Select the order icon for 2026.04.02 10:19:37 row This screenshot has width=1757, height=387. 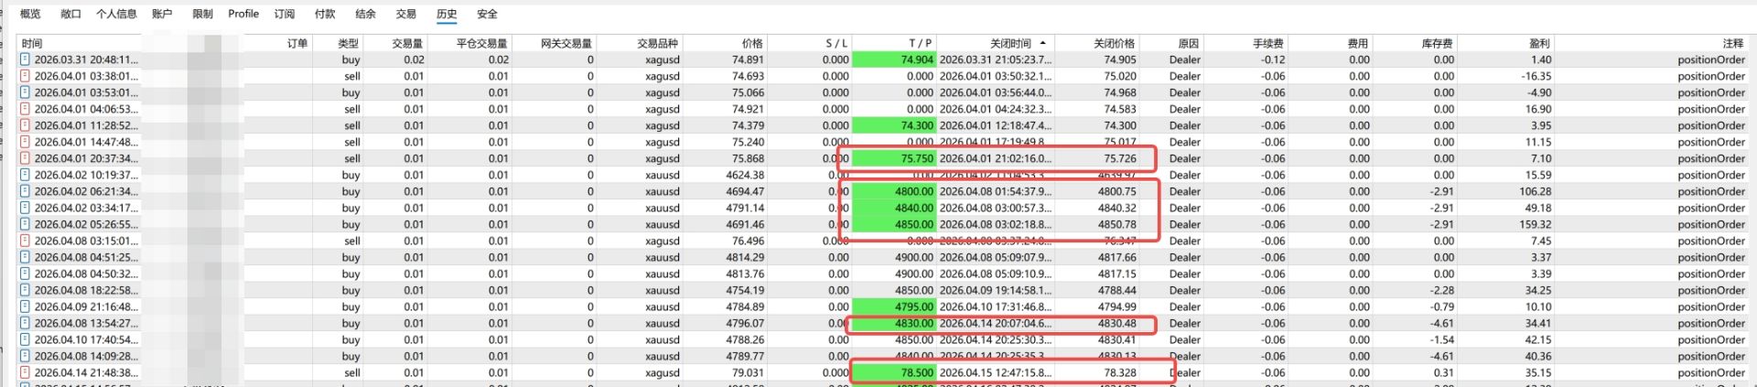click(x=25, y=175)
